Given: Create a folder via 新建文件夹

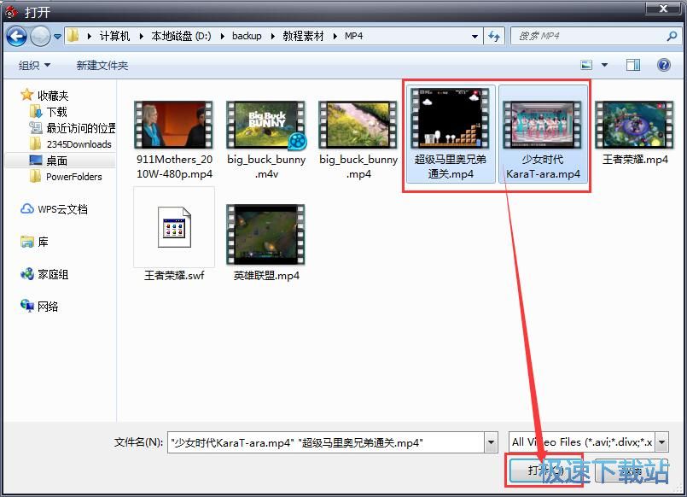Looking at the screenshot, I should point(102,65).
